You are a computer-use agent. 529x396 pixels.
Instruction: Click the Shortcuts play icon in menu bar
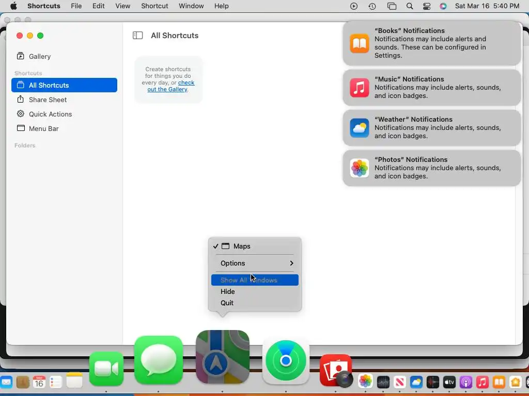[353, 6]
